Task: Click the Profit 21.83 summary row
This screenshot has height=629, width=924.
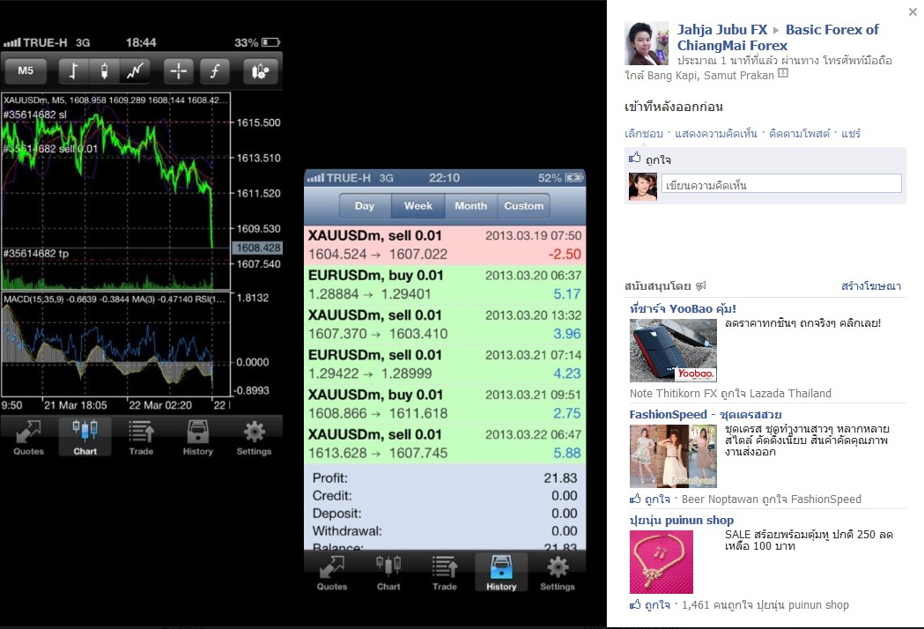Action: tap(445, 478)
